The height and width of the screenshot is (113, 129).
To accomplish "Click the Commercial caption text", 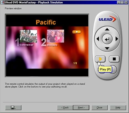I will coord(26,45).
